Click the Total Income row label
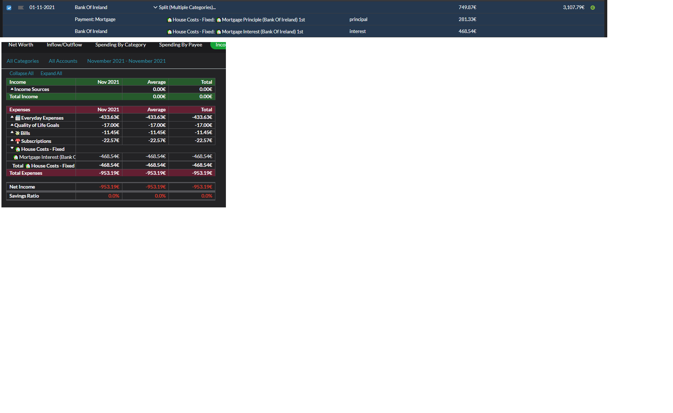 [24, 96]
